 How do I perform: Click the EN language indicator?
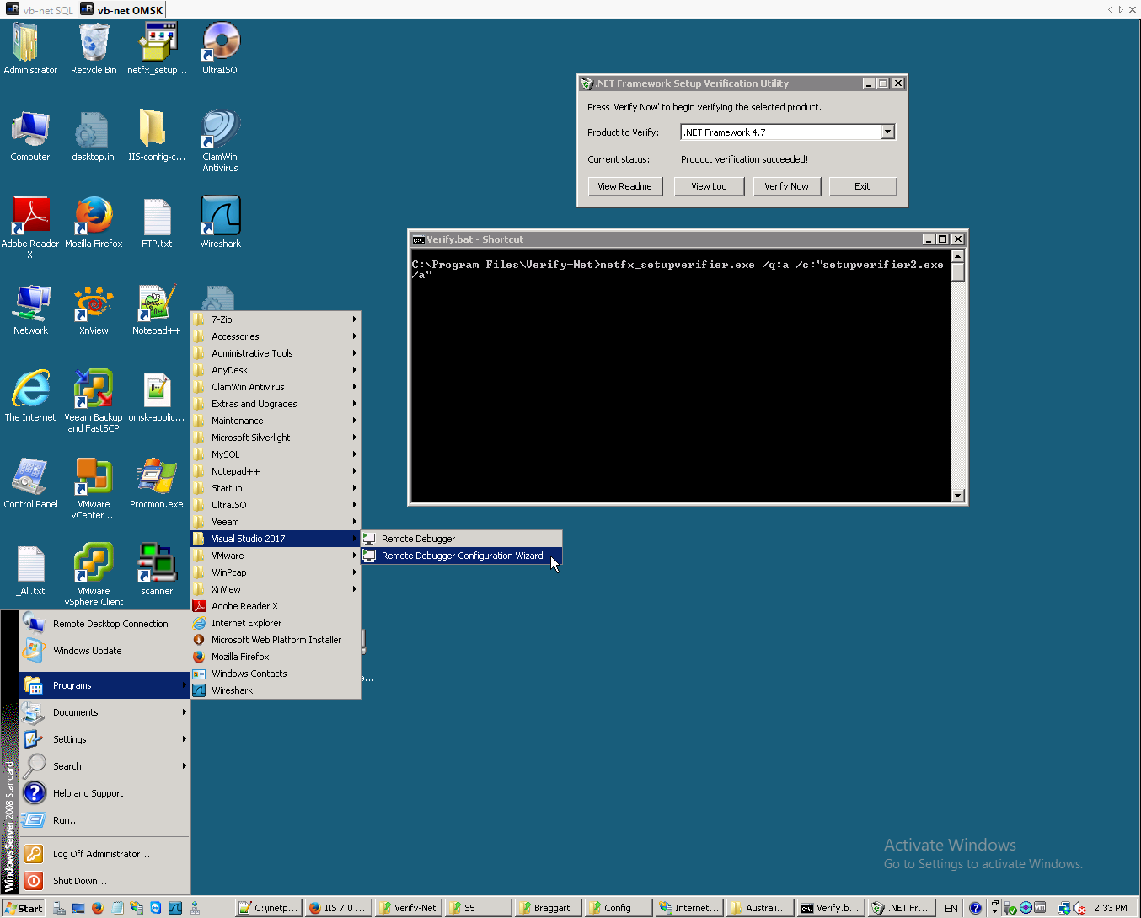951,908
